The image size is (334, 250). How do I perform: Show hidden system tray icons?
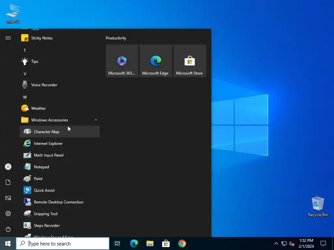(x=276, y=243)
